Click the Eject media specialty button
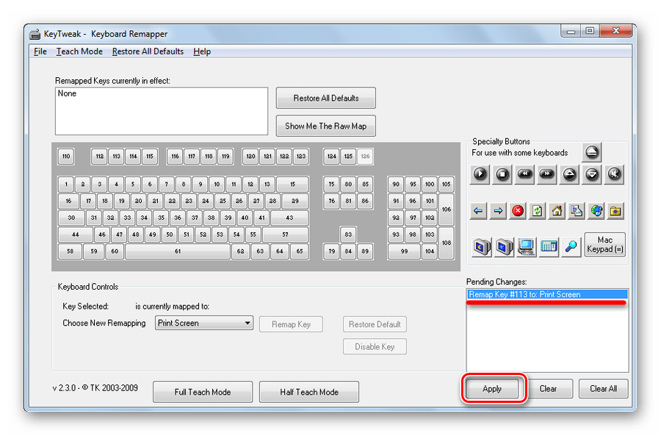661x436 pixels. tap(592, 152)
